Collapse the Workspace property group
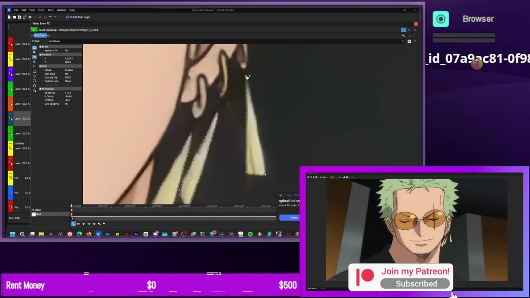Viewport: 530px width, 298px height. coord(41,89)
